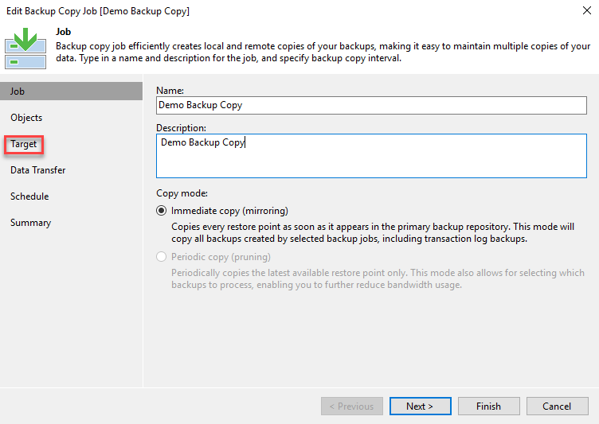Click inside the Description text box
The width and height of the screenshot is (599, 424).
point(371,156)
